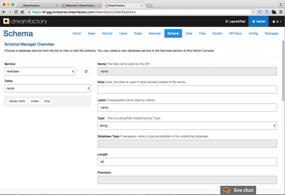The height and width of the screenshot is (195, 285).
Task: Click the Upload JSON button
Action: pyautogui.click(x=17, y=101)
